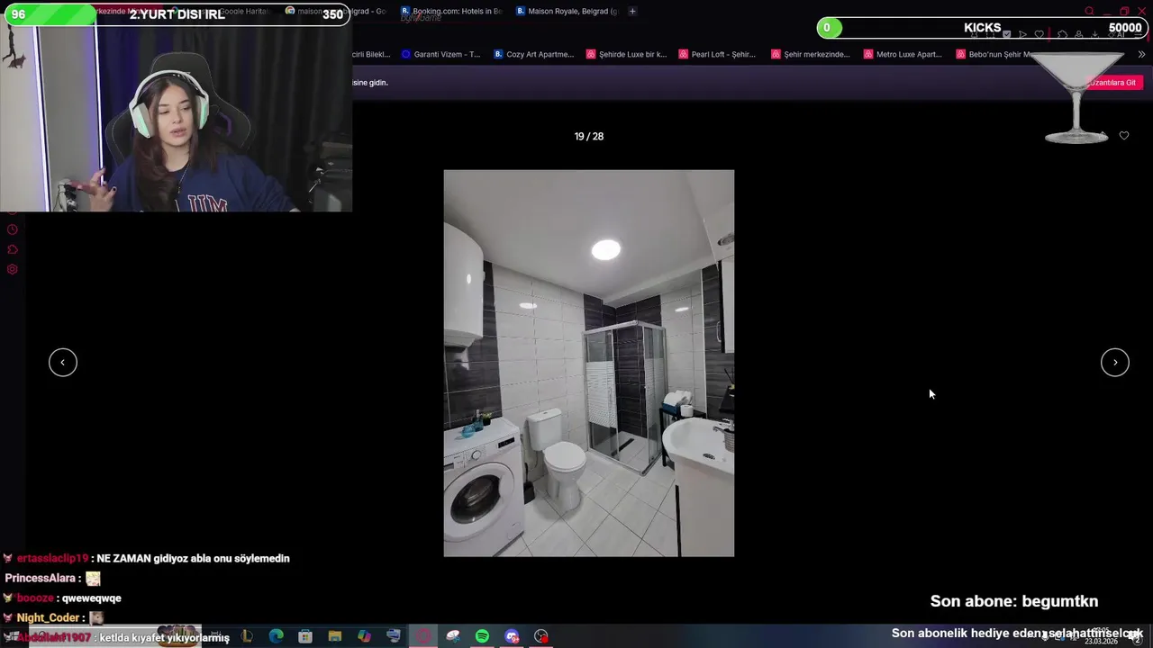Viewport: 1153px width, 648px height.
Task: Open the Şehirde Luxe bir k... bookmark
Action: (626, 54)
